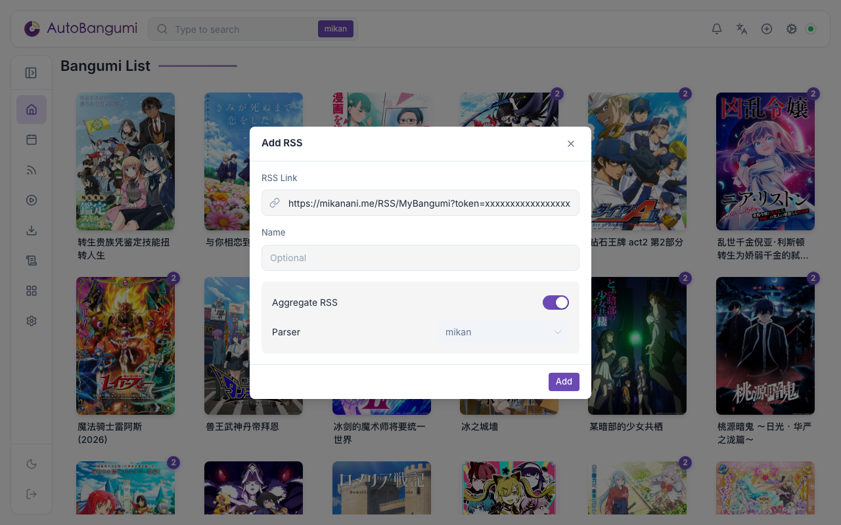Click the logout icon in the sidebar
The image size is (841, 525).
tap(32, 494)
